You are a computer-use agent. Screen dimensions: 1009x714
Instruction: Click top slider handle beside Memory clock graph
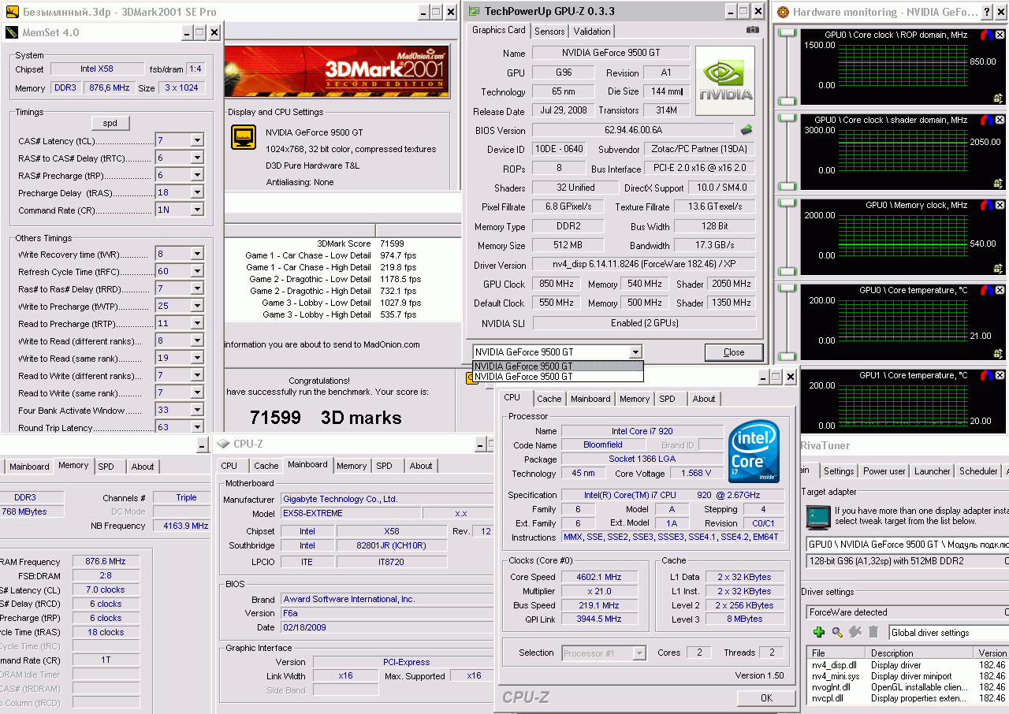787,204
